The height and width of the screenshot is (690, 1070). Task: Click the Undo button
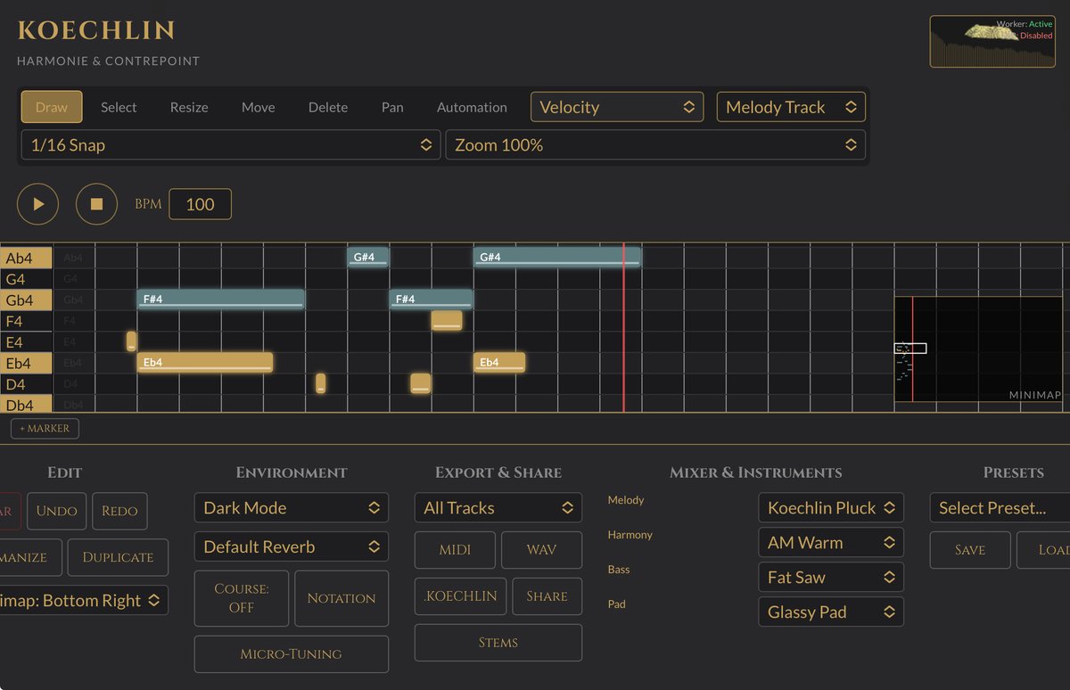point(57,511)
